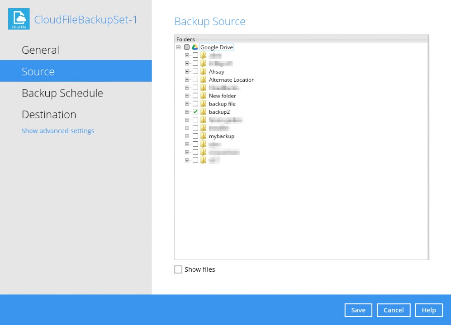451x325 pixels.
Task: Open the Help page
Action: 428,310
